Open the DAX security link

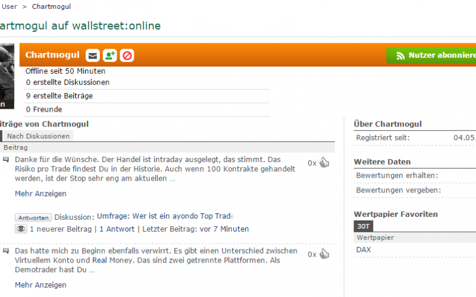pyautogui.click(x=364, y=249)
